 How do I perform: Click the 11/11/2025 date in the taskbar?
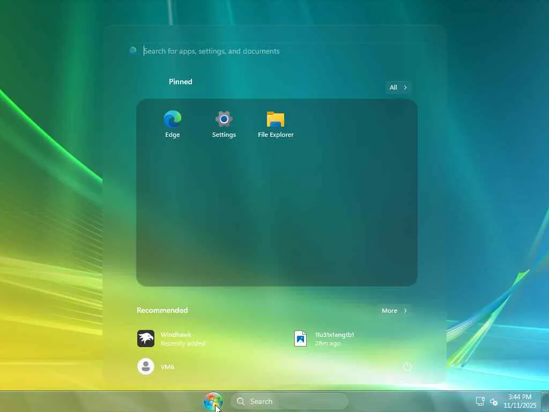[x=520, y=406]
